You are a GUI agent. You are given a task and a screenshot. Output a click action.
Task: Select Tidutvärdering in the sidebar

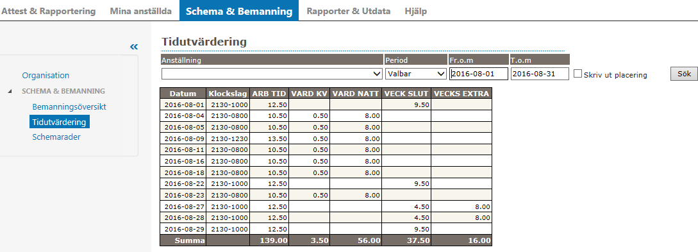(60, 122)
